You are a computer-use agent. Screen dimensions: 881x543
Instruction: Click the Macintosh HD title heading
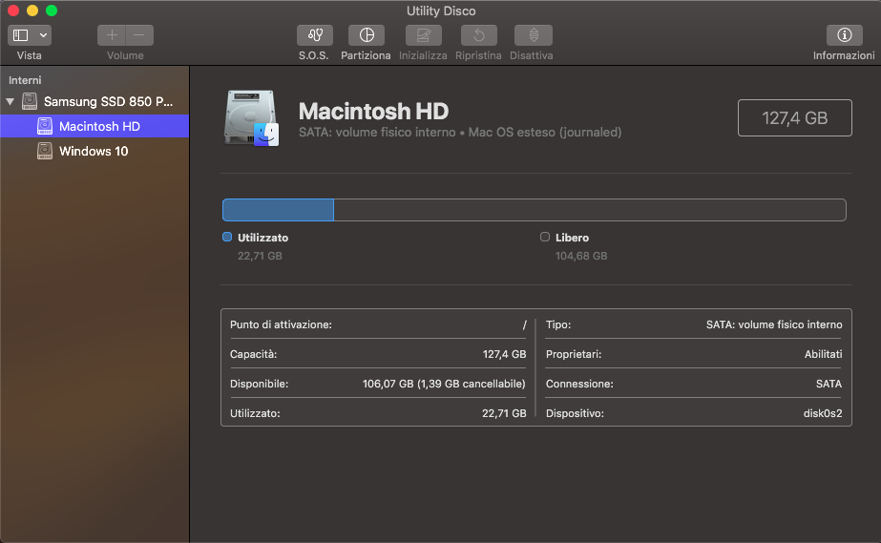pyautogui.click(x=373, y=112)
